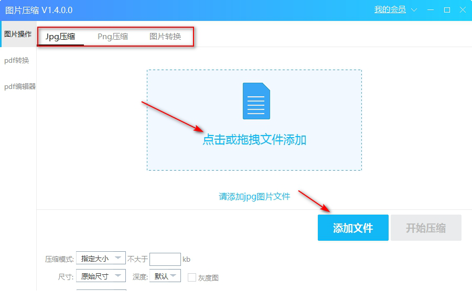Switch to the Jpg压缩 tab
This screenshot has height=302, width=472.
[60, 37]
